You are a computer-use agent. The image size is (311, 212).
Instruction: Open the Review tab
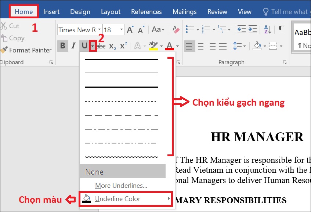click(217, 12)
